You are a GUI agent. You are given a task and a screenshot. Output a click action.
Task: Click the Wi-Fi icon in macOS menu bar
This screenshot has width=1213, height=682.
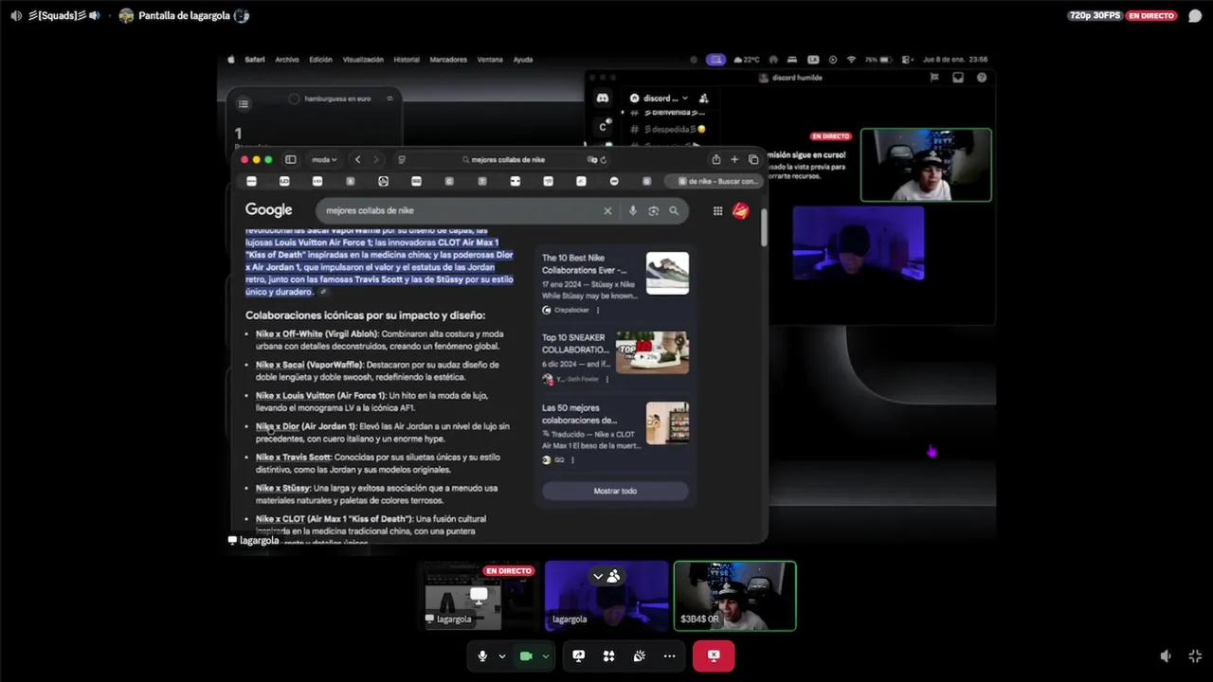851,60
